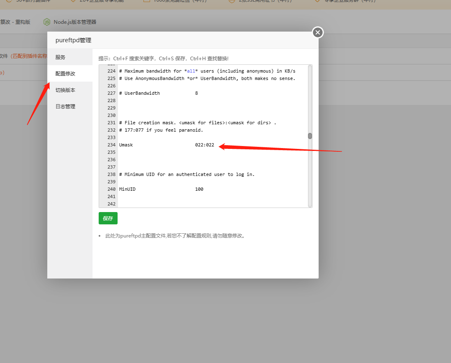Click 重构版 text in the background page
451x363 pixels.
[23, 22]
